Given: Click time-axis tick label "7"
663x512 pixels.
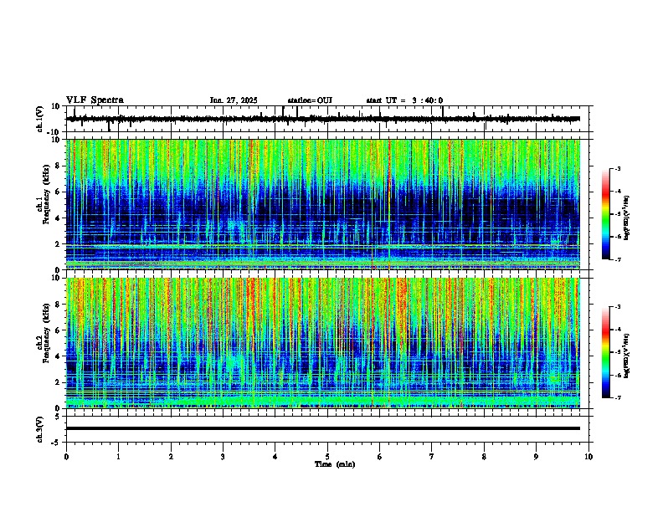Looking at the screenshot, I should 432,457.
